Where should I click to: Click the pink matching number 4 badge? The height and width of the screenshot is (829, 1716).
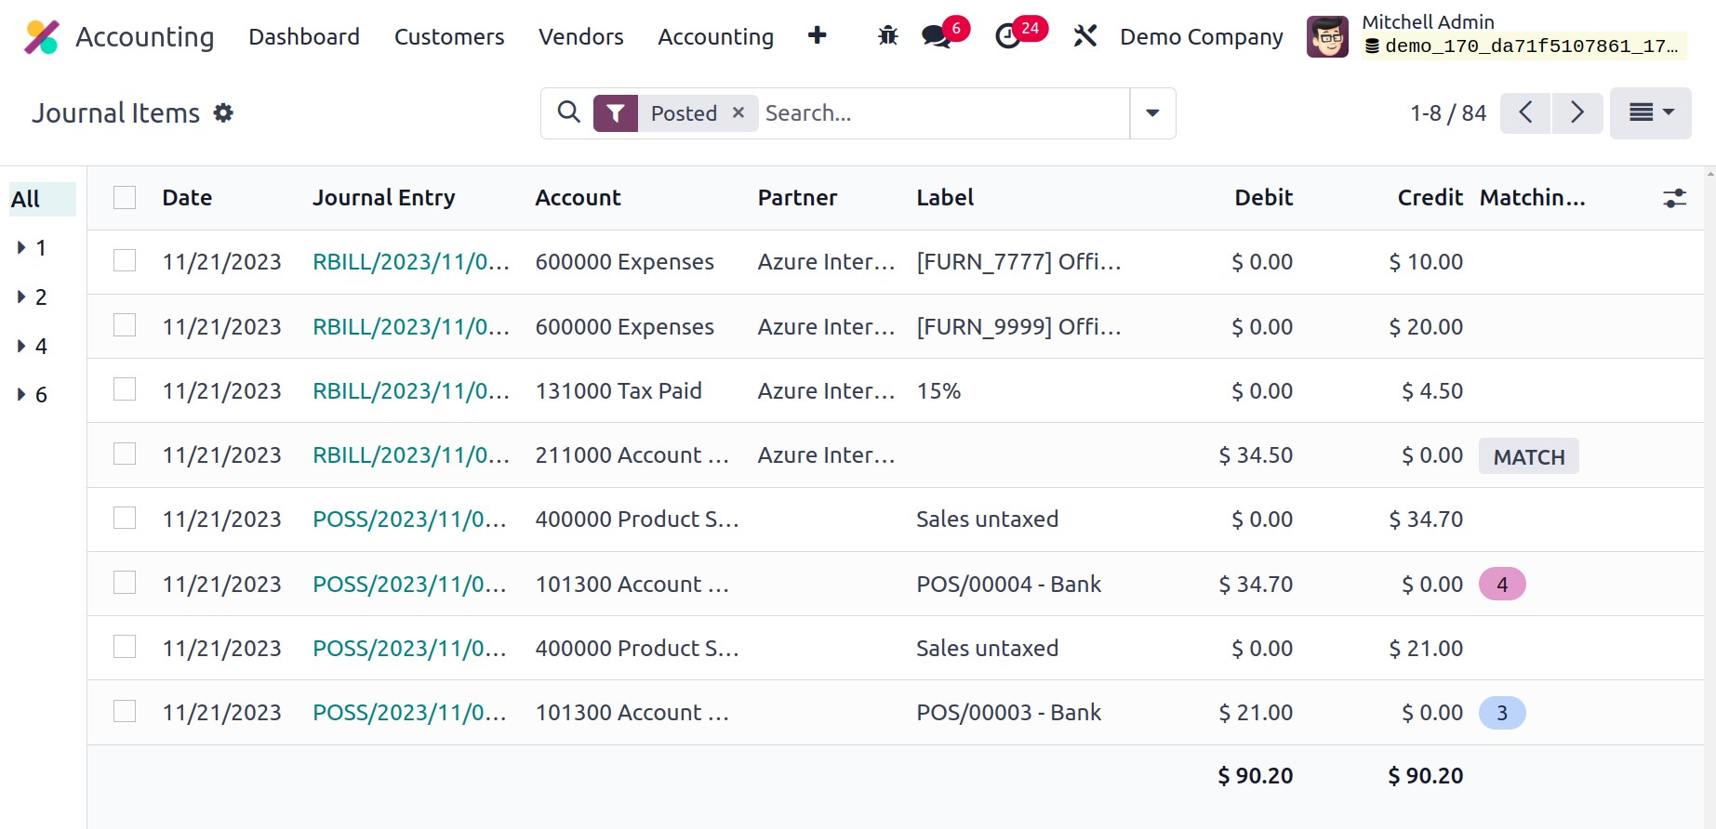click(x=1501, y=585)
